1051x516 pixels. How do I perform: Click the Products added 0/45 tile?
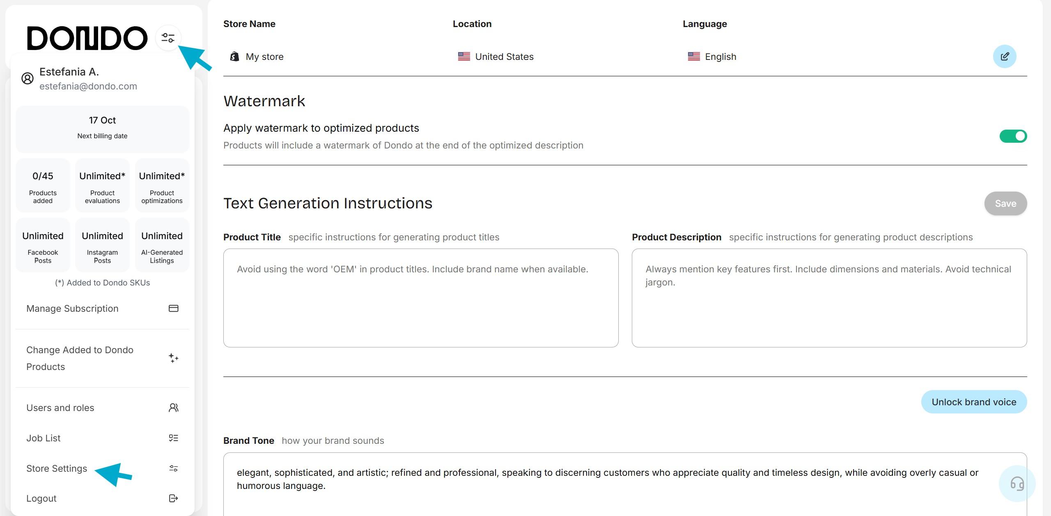click(x=43, y=186)
